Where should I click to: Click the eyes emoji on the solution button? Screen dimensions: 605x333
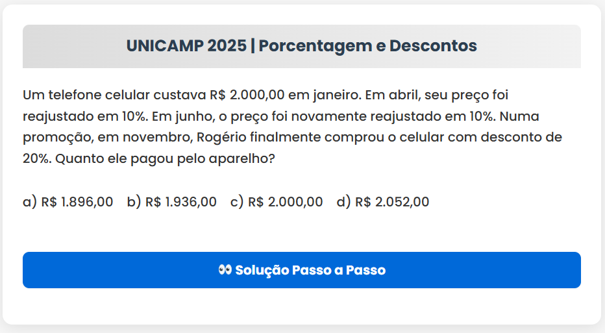click(x=225, y=270)
